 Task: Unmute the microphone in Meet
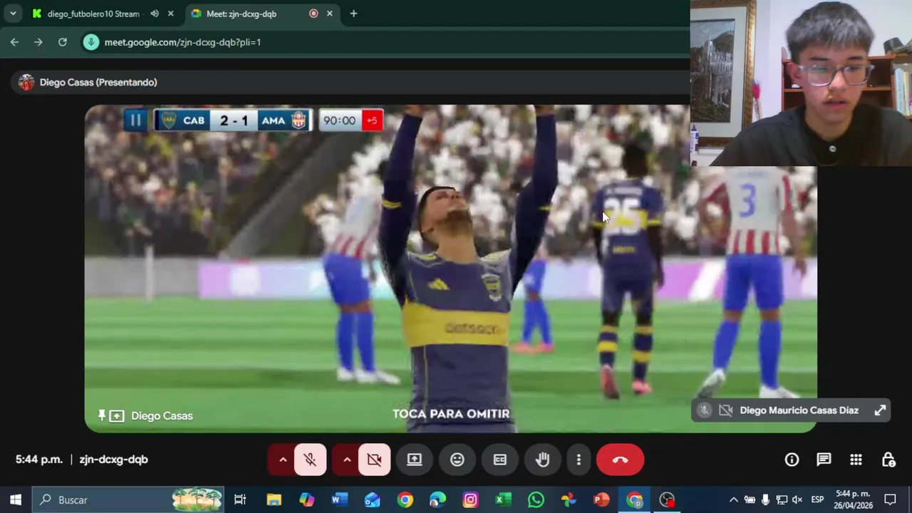(310, 460)
